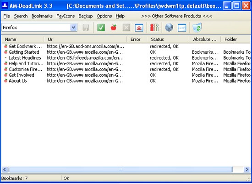
Task: Click OK status of About Us row
Action: point(153,81)
